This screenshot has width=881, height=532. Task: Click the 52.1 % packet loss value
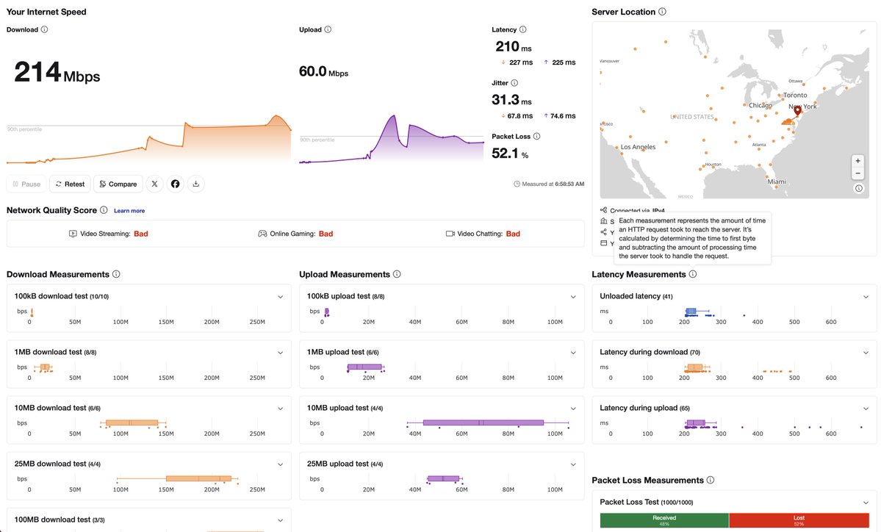pos(510,154)
